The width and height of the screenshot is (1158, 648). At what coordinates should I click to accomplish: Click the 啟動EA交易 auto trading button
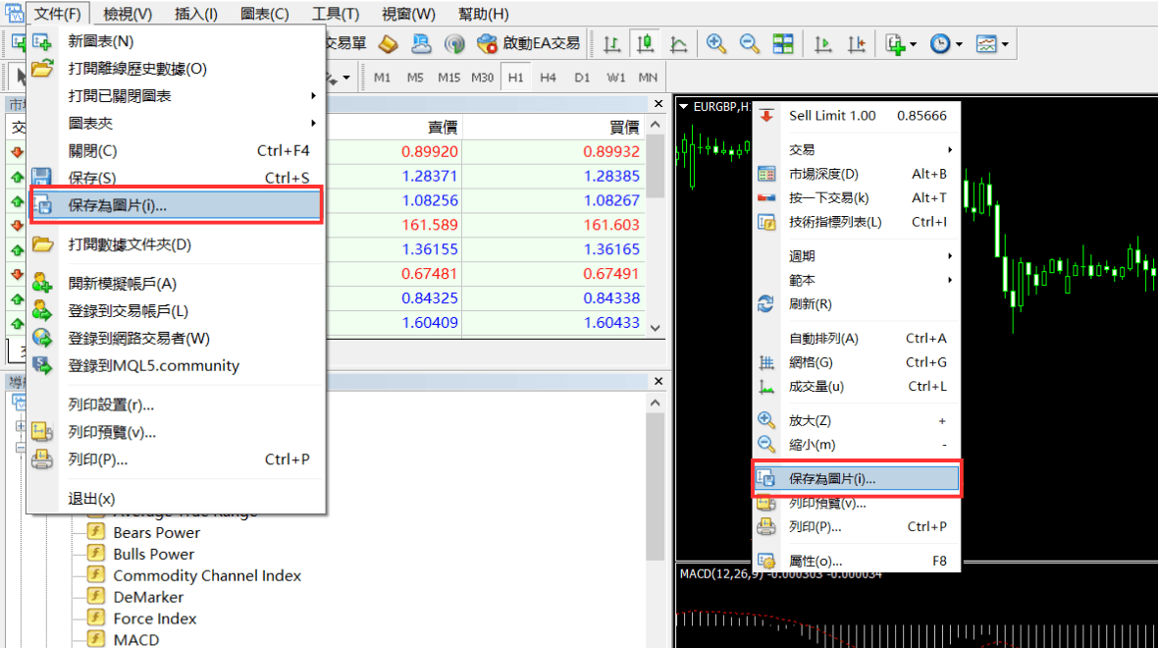(528, 44)
